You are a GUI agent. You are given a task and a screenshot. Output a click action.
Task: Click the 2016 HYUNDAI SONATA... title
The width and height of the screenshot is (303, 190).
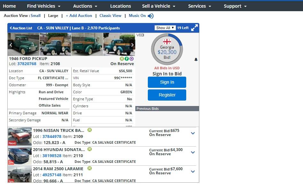(59, 149)
